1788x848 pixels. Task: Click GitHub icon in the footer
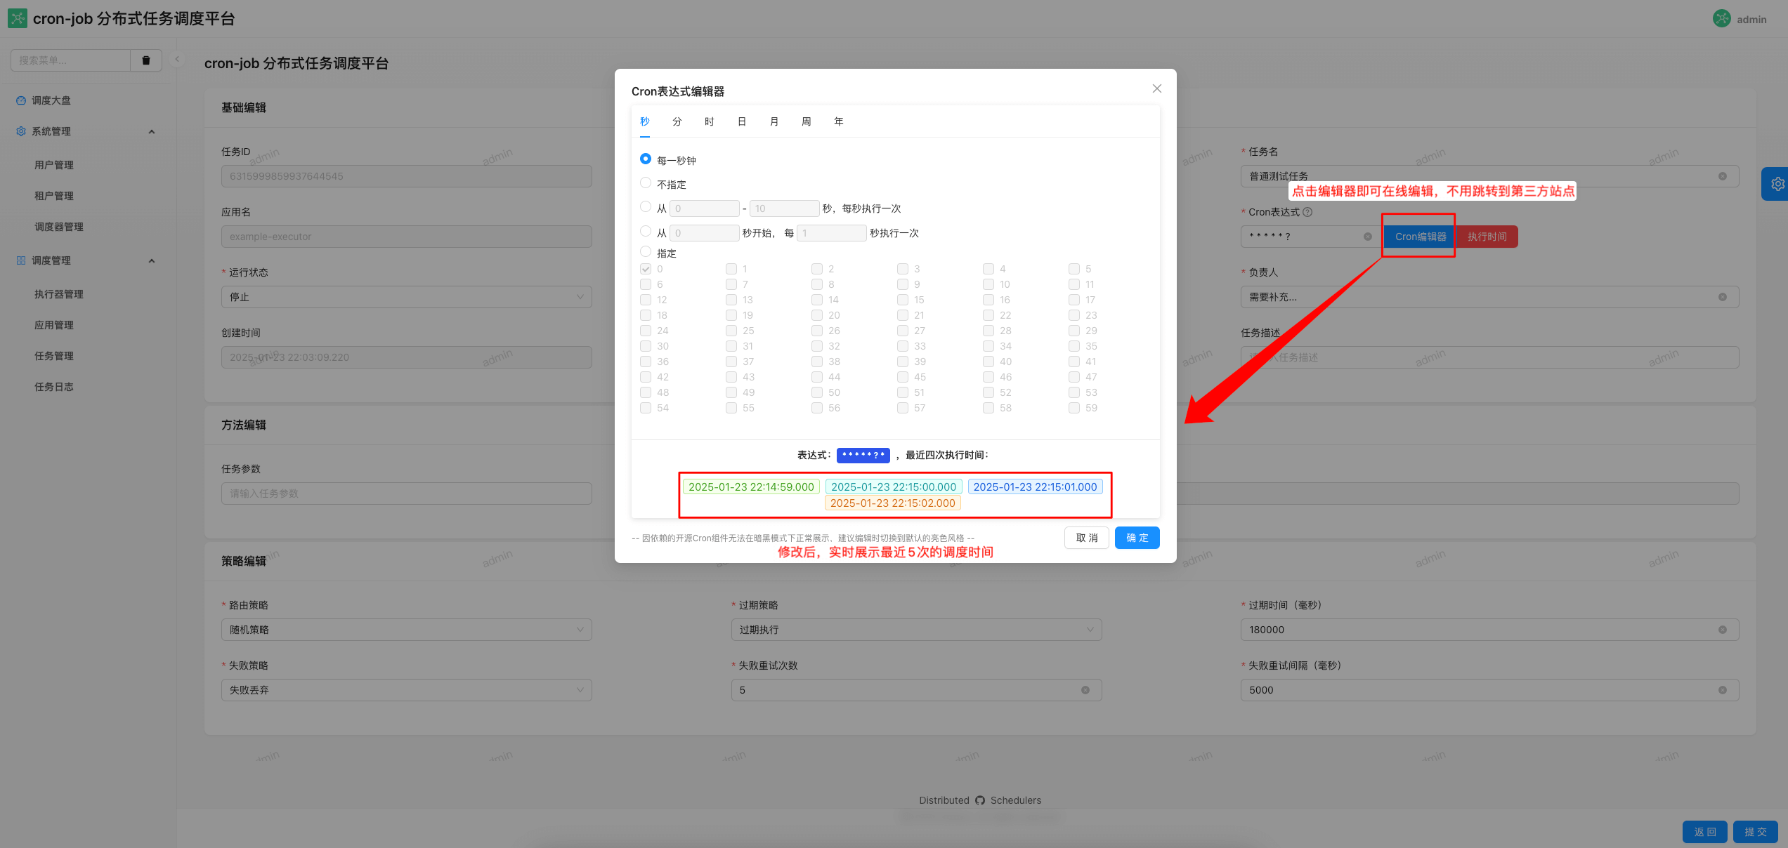tap(980, 800)
